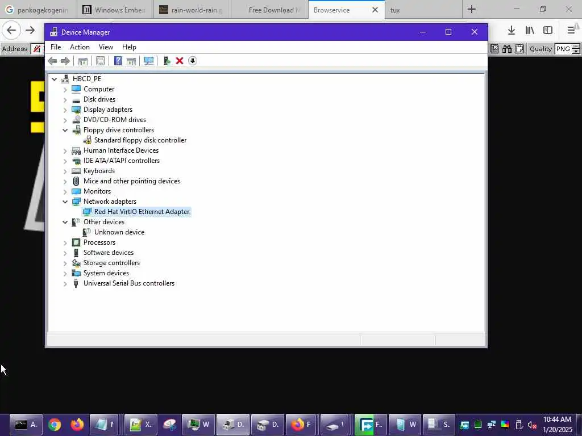Expand the Computer category
The image size is (582, 436).
[65, 89]
